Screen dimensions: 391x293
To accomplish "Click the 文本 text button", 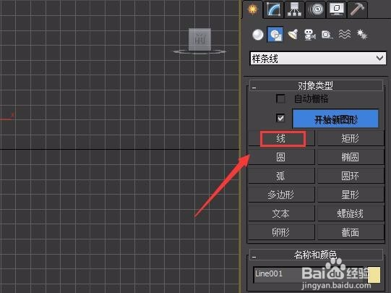I will pos(281,213).
